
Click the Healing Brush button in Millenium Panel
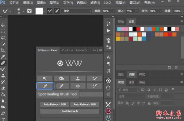(x=61, y=86)
